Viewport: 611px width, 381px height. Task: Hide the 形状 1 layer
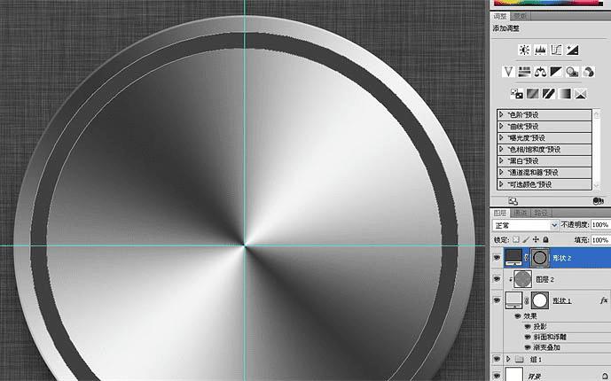(497, 300)
